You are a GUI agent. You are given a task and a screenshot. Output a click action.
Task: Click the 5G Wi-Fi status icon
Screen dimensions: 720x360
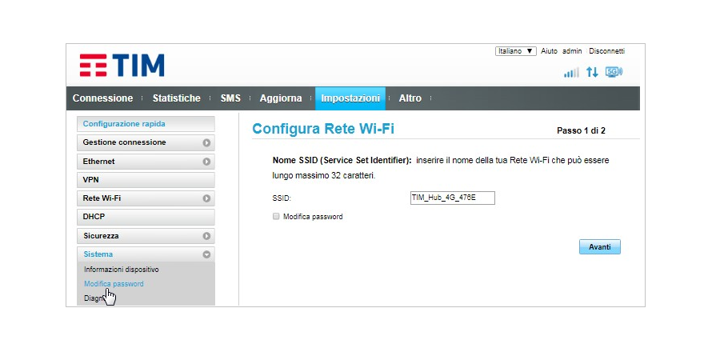pyautogui.click(x=614, y=72)
